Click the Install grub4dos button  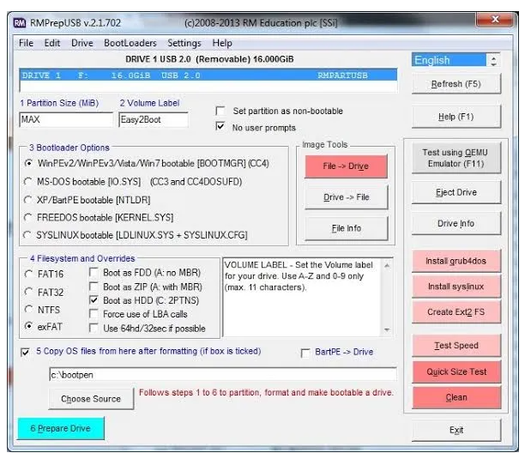pos(456,261)
